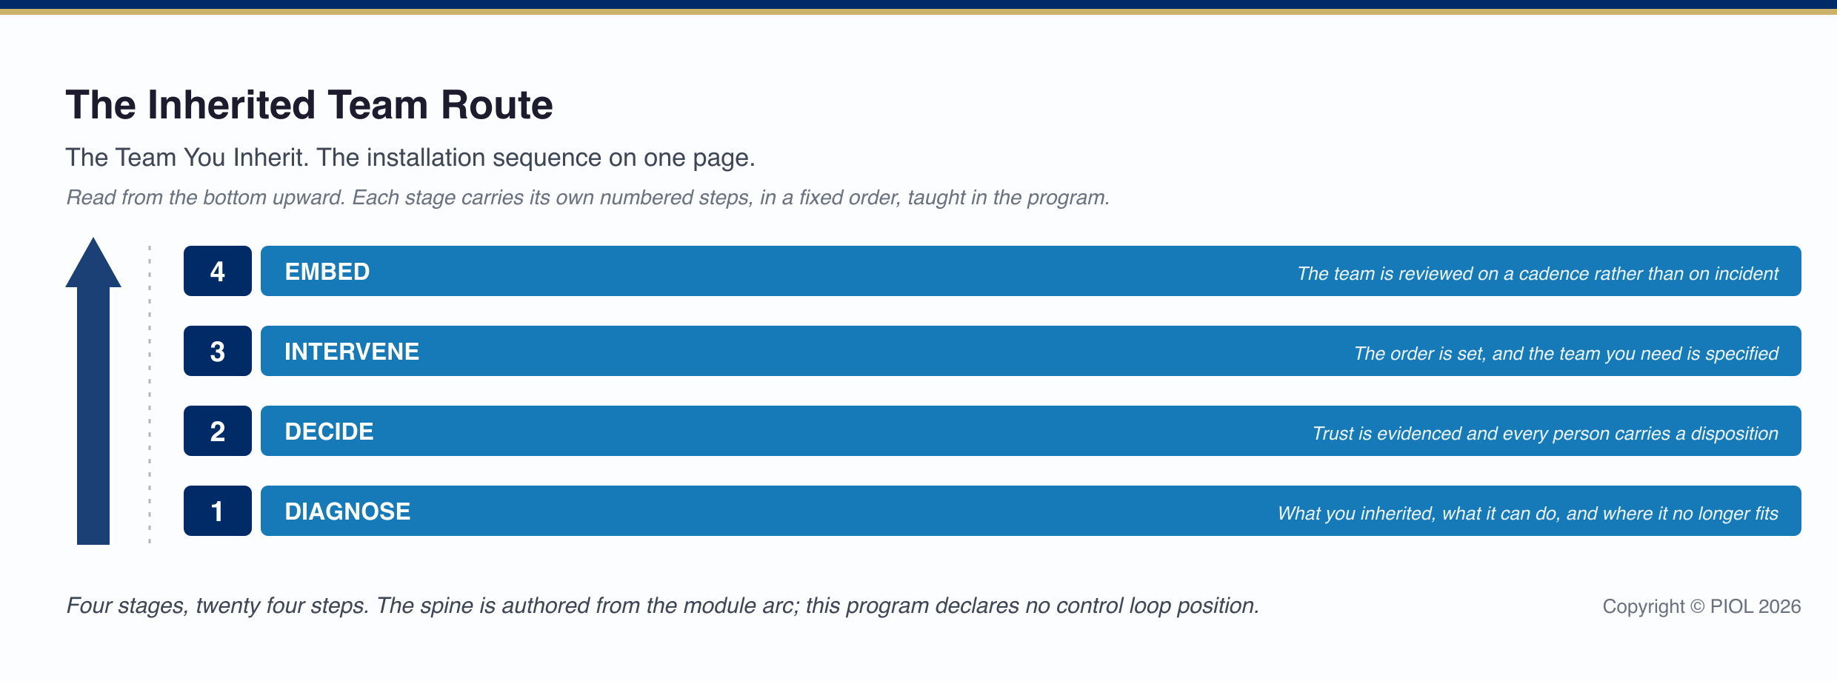This screenshot has width=1837, height=681.
Task: Click the 'What you inherited' description text
Action: pyautogui.click(x=1528, y=514)
